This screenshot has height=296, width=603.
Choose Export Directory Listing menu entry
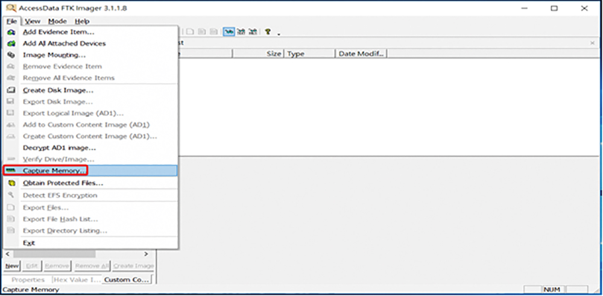pos(90,231)
